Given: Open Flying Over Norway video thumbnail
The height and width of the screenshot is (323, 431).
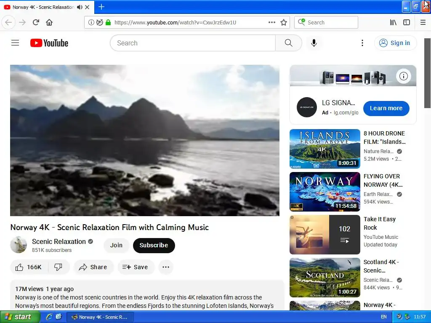Looking at the screenshot, I should point(325,192).
